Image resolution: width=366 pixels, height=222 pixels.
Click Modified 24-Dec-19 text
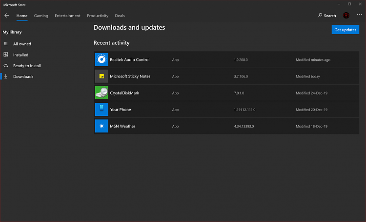coord(312,93)
